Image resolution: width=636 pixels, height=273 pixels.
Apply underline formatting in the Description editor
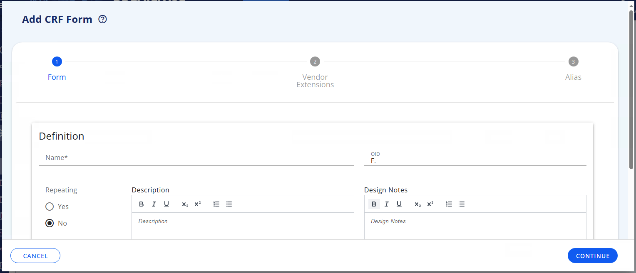[166, 204]
